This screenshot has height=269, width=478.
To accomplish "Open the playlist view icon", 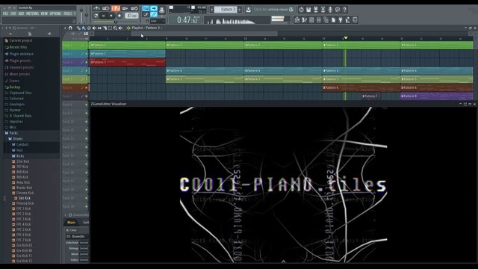I will point(297,20).
